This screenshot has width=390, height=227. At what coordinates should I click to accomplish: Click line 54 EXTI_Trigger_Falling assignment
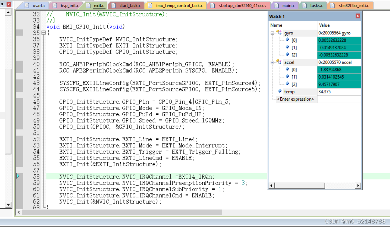150,152
